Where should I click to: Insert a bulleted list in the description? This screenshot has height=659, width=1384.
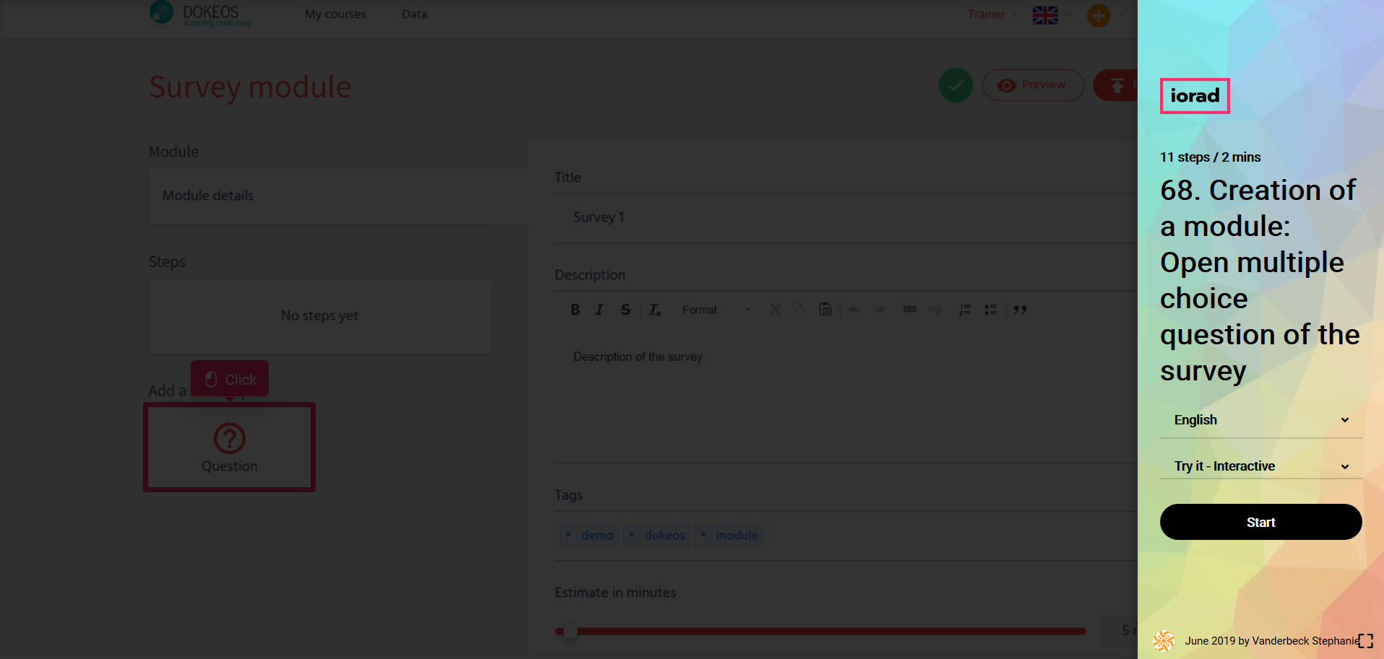(990, 310)
